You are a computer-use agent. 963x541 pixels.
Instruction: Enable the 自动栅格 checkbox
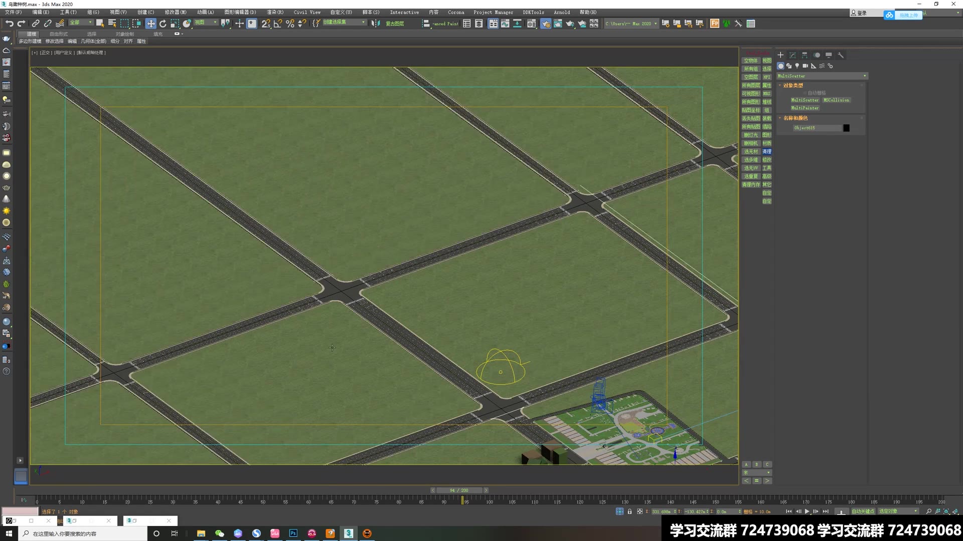pyautogui.click(x=805, y=93)
